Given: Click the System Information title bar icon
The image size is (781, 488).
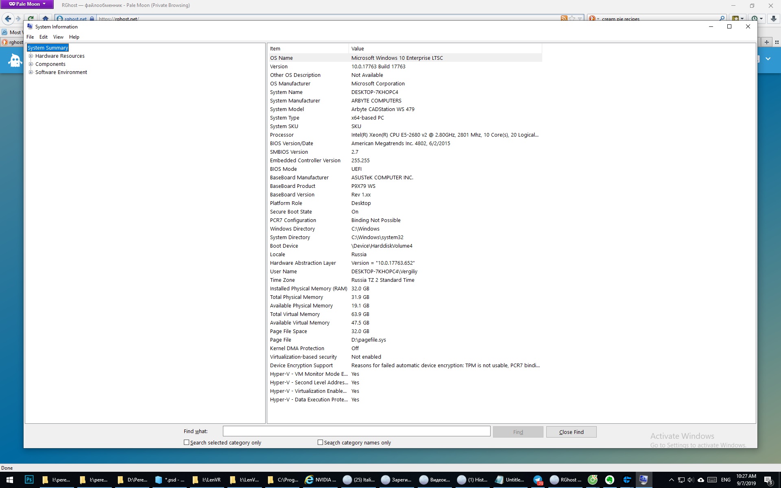Looking at the screenshot, I should click(x=30, y=26).
